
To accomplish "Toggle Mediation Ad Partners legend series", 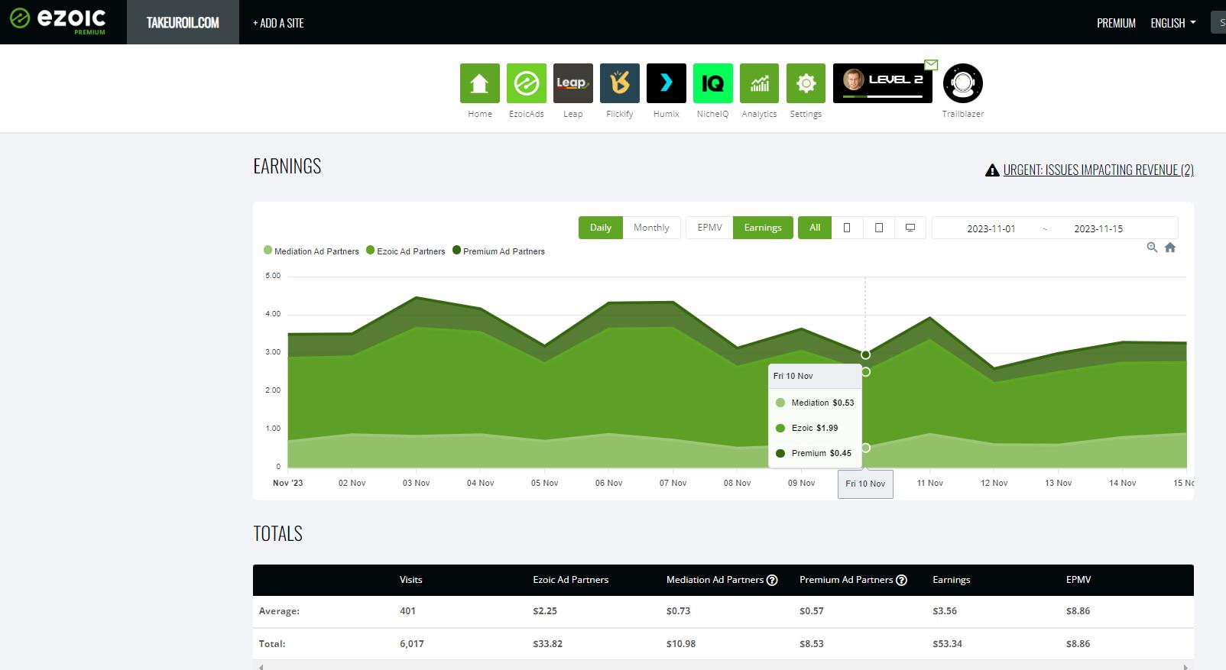I will coord(311,251).
